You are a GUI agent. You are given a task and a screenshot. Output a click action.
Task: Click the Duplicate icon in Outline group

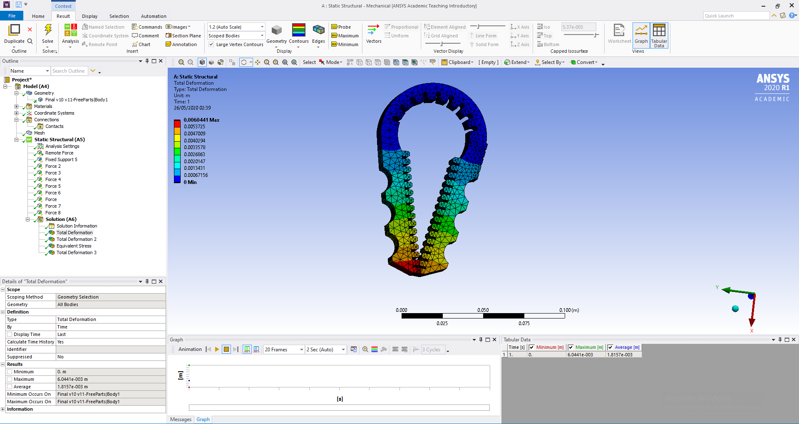click(14, 30)
